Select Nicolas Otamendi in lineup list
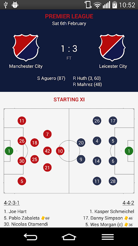Image resolution: width=138 pixels, height=246 pixels. tap(26, 224)
